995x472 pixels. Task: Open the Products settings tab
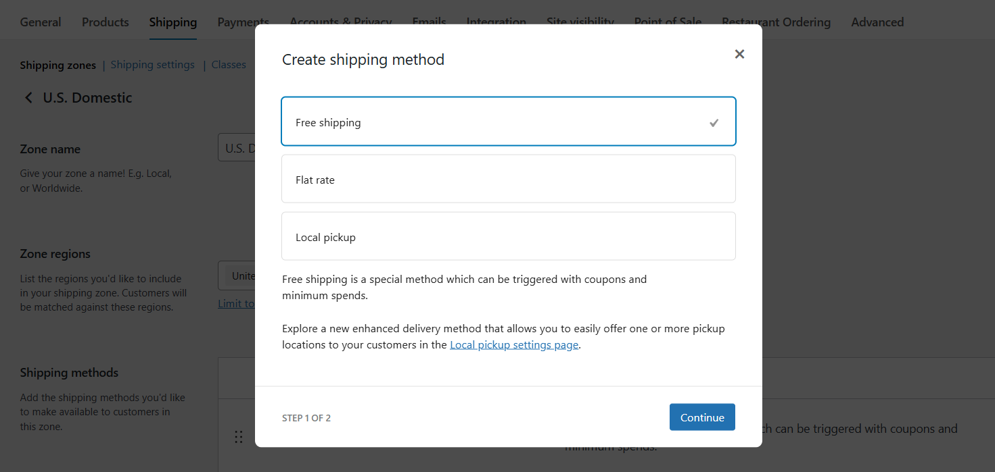[x=105, y=22]
